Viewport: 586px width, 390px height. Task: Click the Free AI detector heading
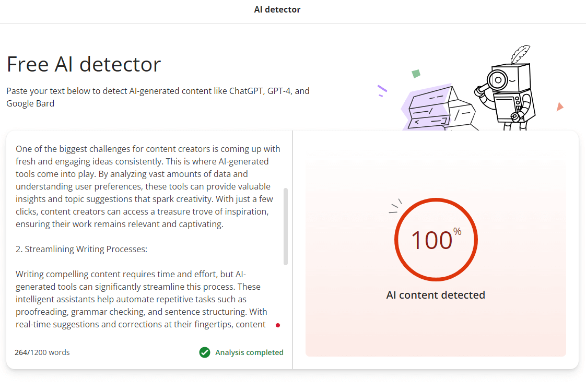pos(84,64)
